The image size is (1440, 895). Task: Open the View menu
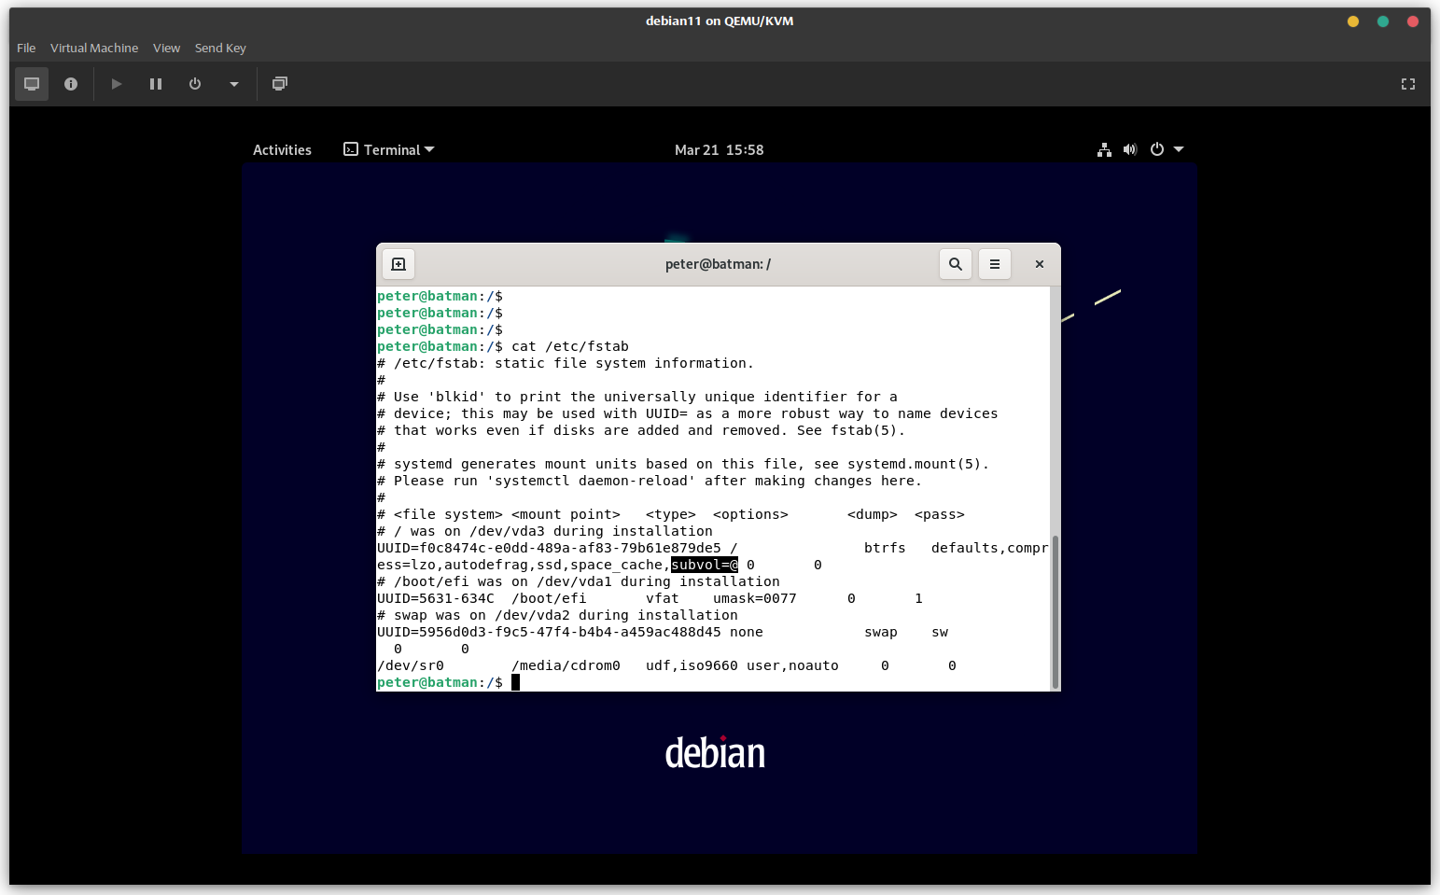166,48
